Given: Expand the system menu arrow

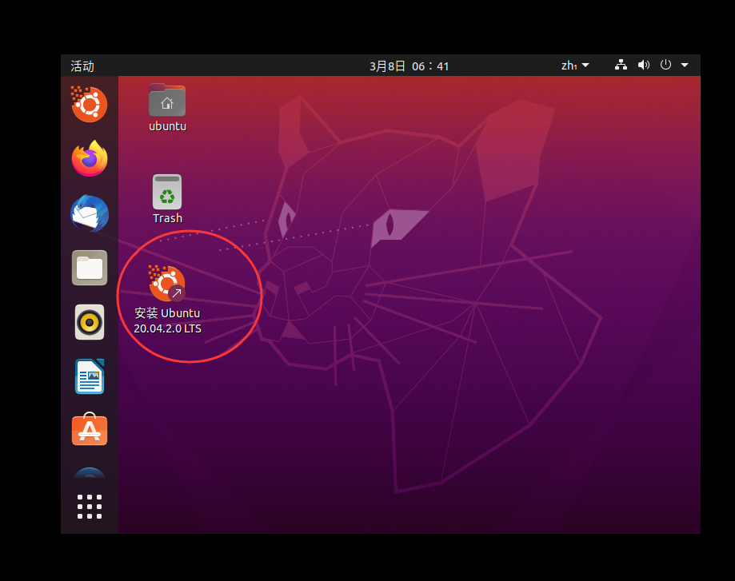Looking at the screenshot, I should pos(685,65).
